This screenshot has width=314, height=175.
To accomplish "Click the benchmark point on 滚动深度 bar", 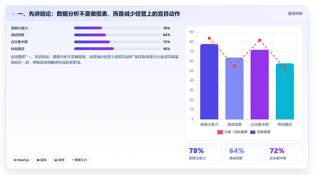I will [x=234, y=66].
